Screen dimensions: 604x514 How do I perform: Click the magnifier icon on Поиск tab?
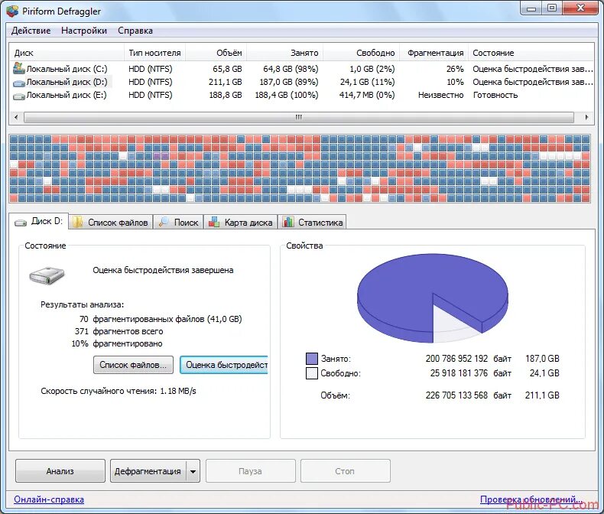click(164, 223)
